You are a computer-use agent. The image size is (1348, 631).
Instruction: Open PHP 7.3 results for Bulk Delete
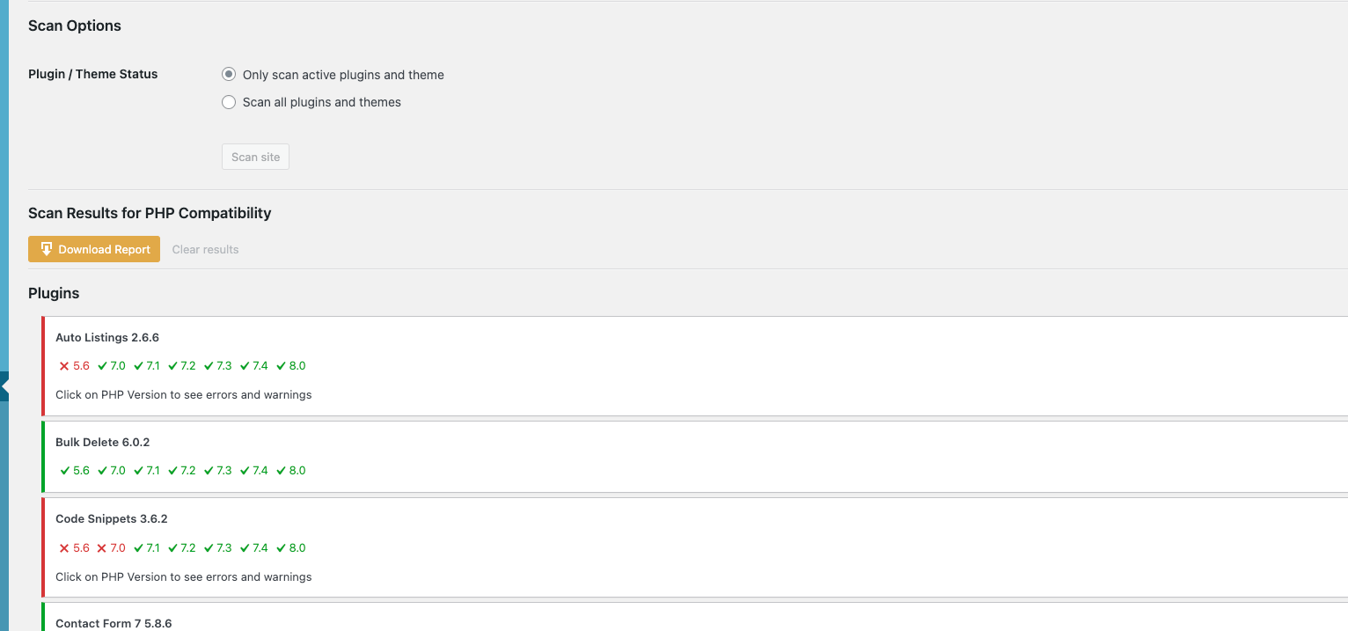coord(218,471)
